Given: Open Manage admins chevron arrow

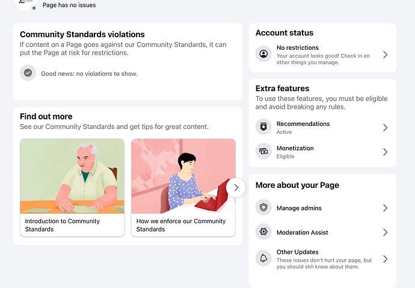Looking at the screenshot, I should click(385, 208).
